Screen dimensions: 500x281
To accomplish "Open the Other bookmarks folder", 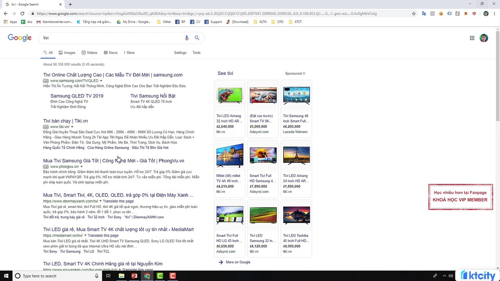I will click(x=164, y=22).
